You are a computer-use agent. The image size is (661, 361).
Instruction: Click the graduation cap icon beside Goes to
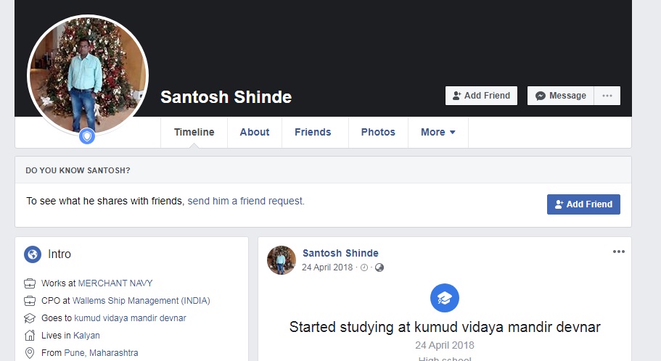coord(30,318)
